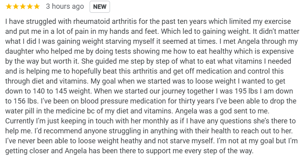The width and height of the screenshot is (306, 162).
Task: Click the fourth gold star in the rating
Action: point(30,7)
